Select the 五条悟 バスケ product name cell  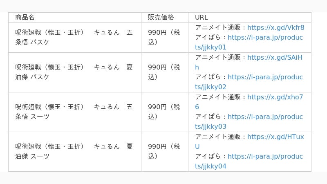point(75,38)
